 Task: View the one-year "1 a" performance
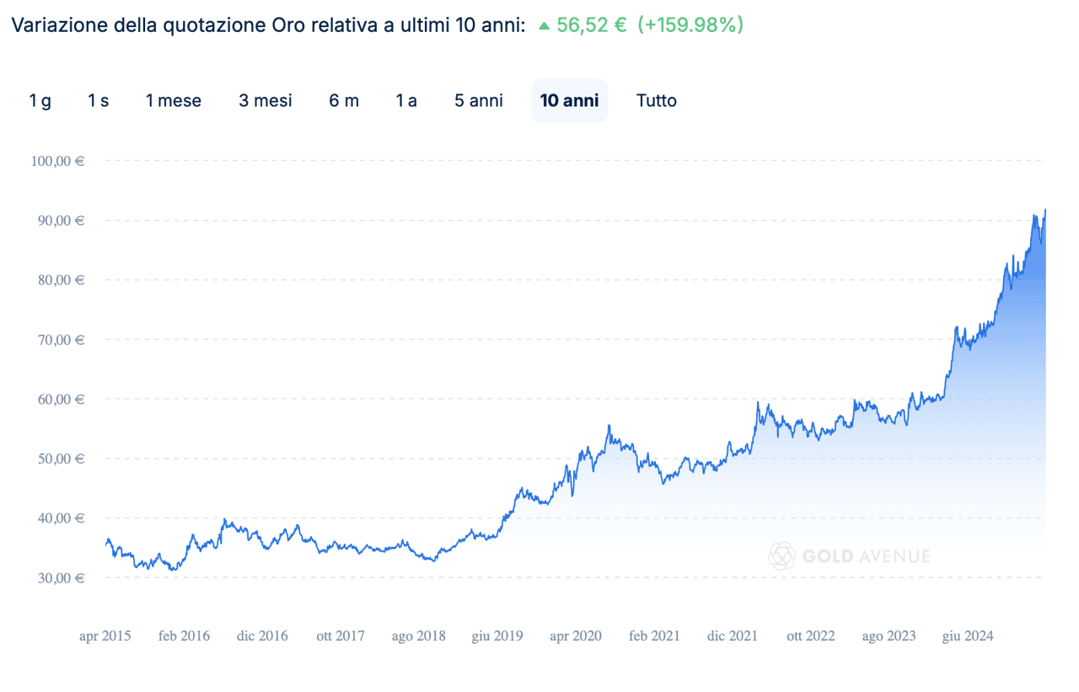[405, 100]
